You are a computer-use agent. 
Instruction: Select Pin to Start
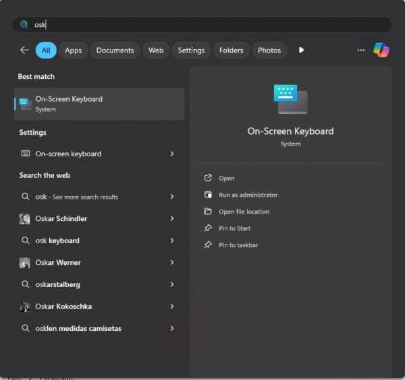click(x=234, y=228)
